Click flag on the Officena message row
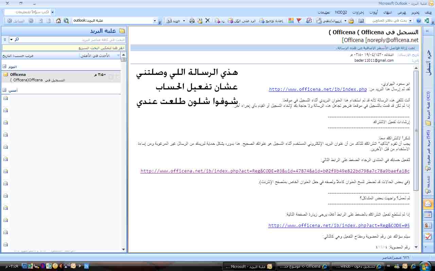Image resolution: width=435 pixels, height=271 pixels. click(x=118, y=77)
